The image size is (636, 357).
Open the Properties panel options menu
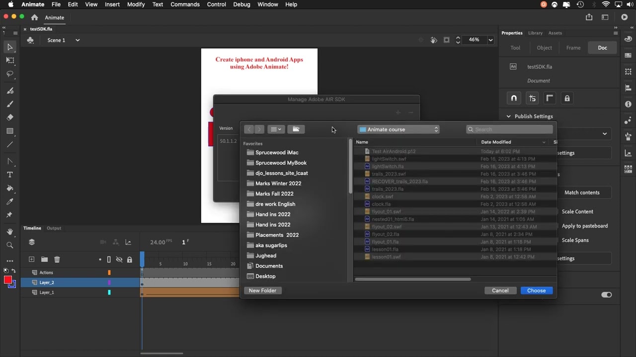pyautogui.click(x=616, y=33)
